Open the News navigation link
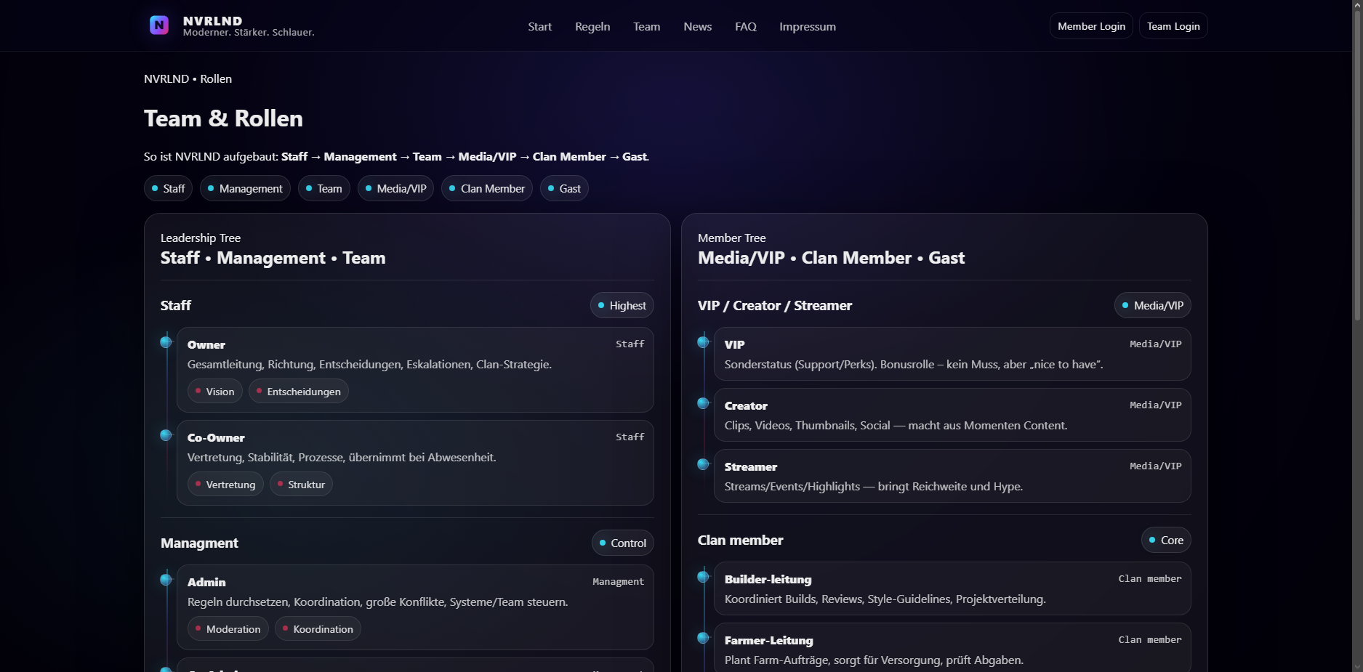 (697, 27)
